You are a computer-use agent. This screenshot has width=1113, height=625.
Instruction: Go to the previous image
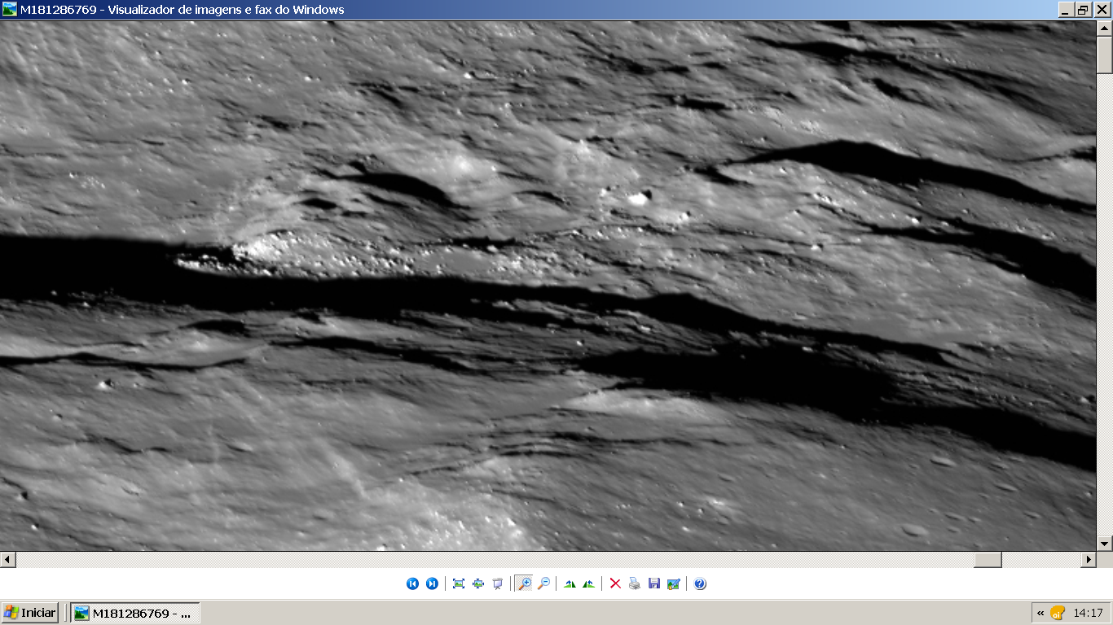pyautogui.click(x=412, y=583)
